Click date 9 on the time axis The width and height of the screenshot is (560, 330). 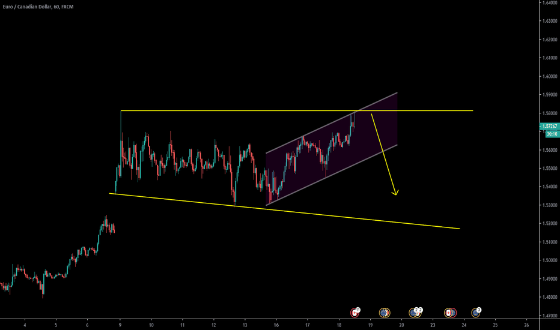coord(120,325)
